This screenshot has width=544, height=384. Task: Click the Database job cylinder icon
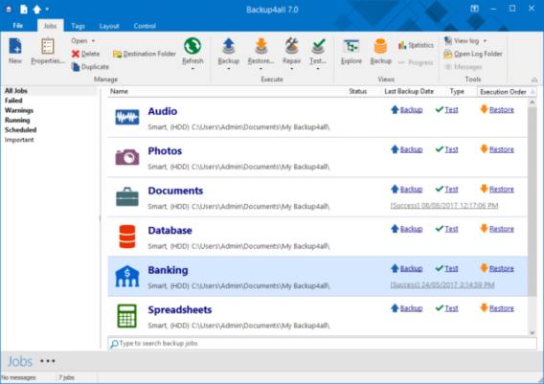click(x=127, y=237)
